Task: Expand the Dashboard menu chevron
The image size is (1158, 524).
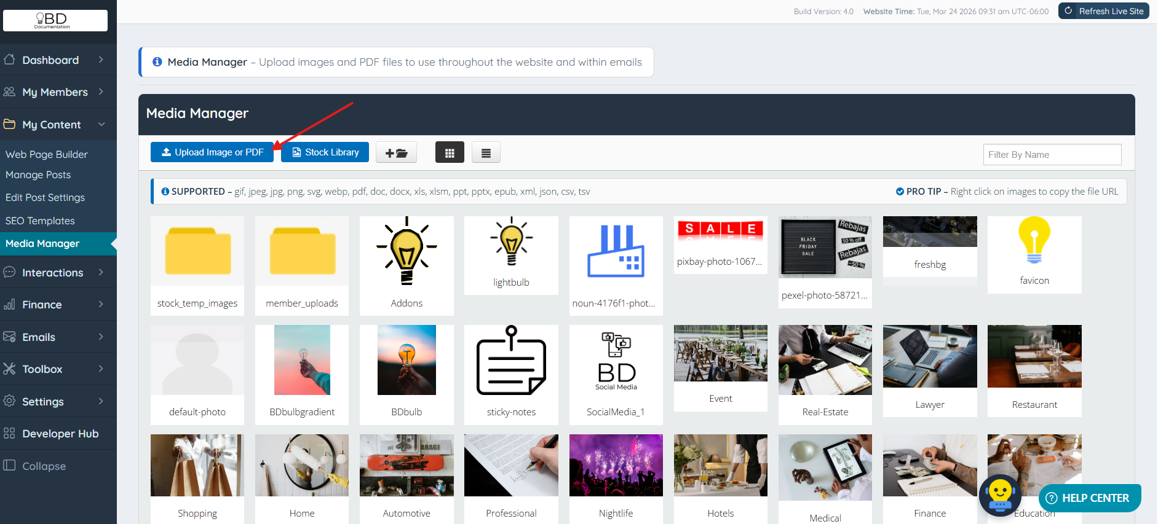Action: point(101,60)
